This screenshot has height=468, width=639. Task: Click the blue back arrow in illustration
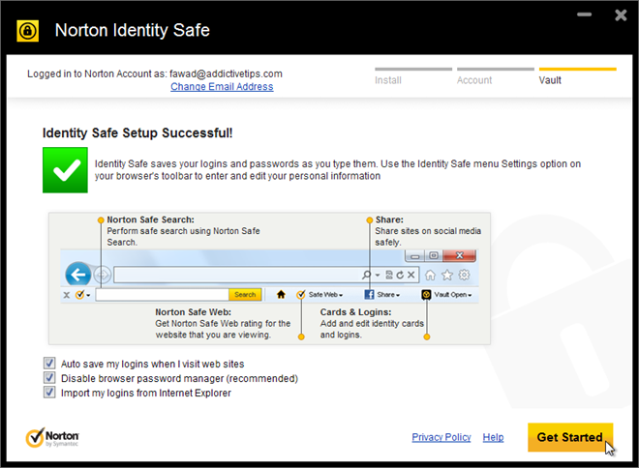click(x=77, y=275)
